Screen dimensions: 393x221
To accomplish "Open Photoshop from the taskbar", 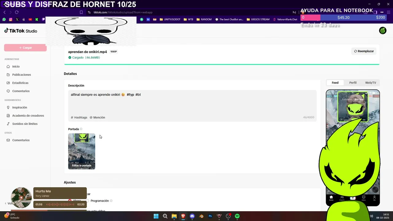I will 210,216.
